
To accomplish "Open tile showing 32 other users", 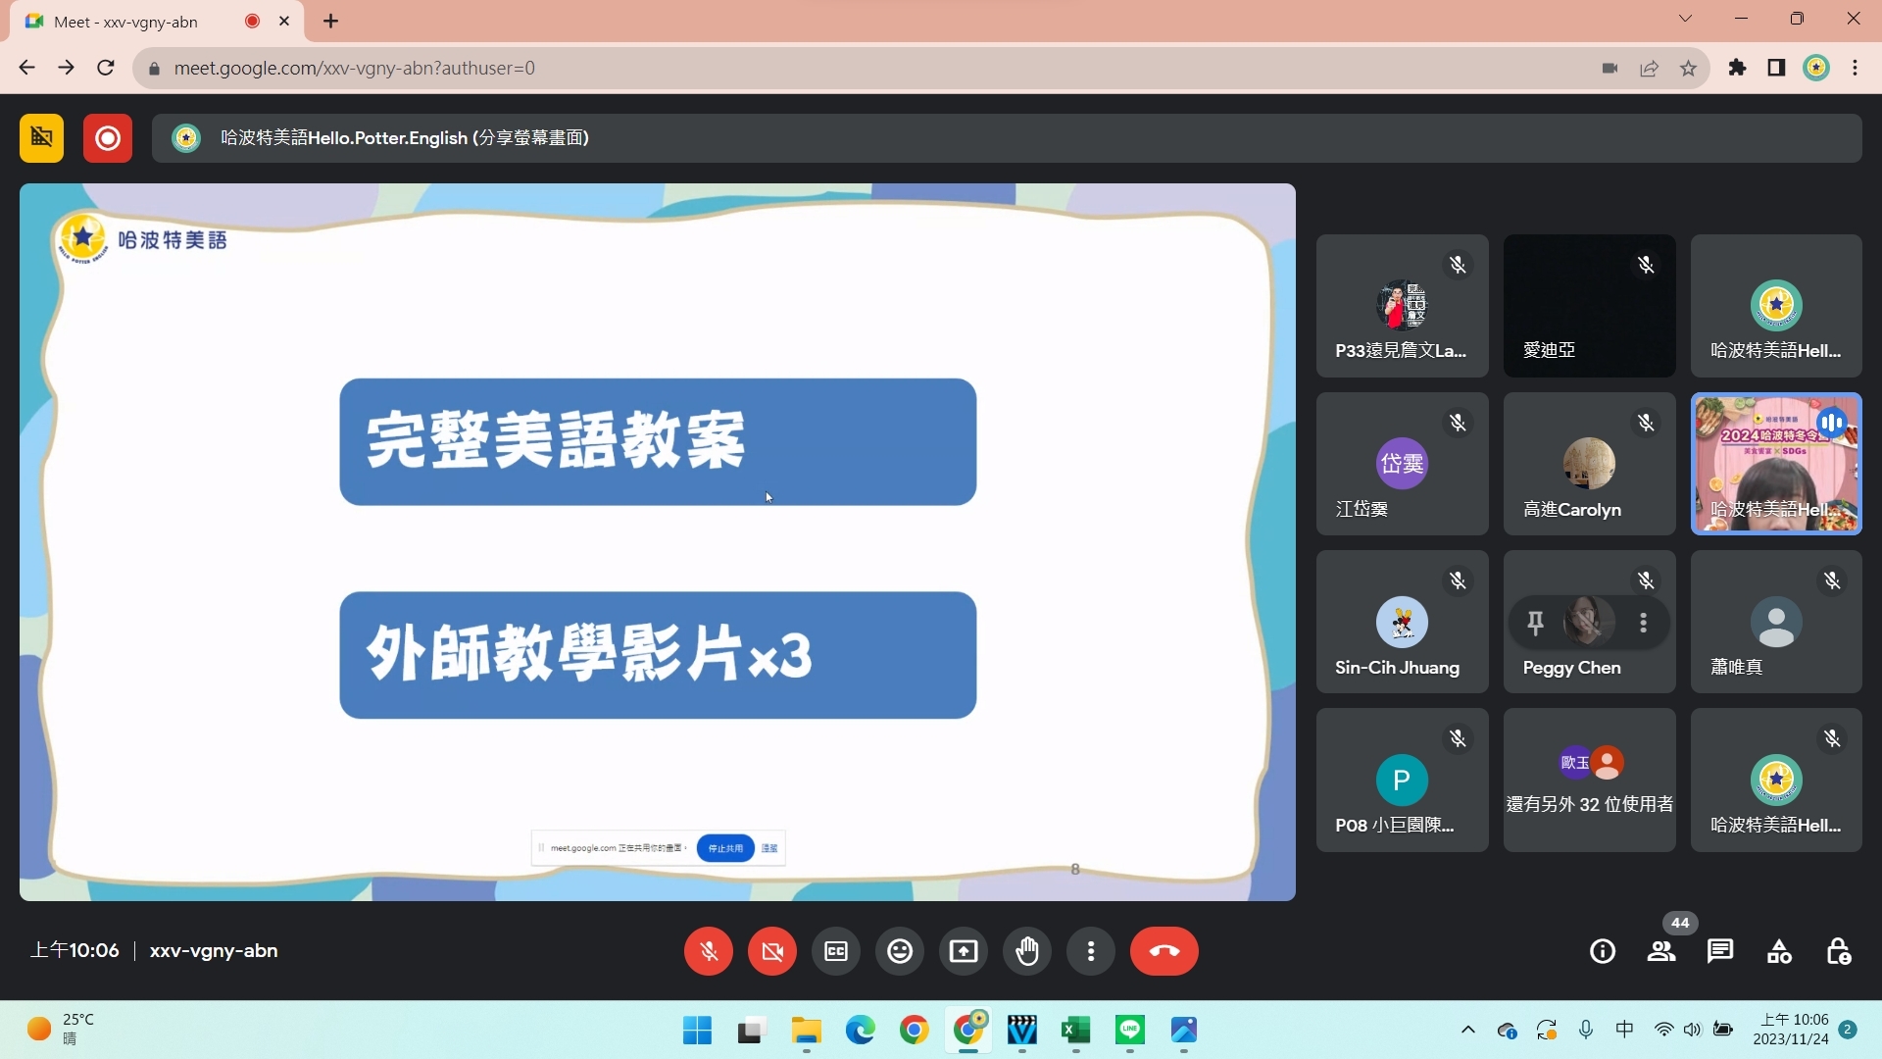I will [x=1589, y=781].
